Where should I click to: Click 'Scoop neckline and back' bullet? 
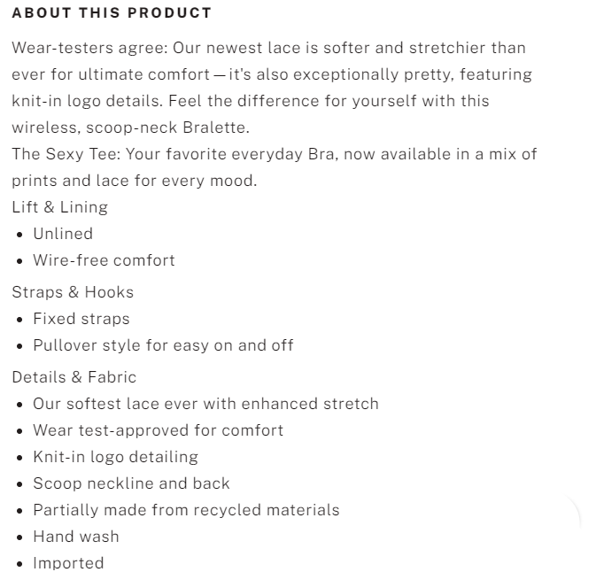pos(132,483)
